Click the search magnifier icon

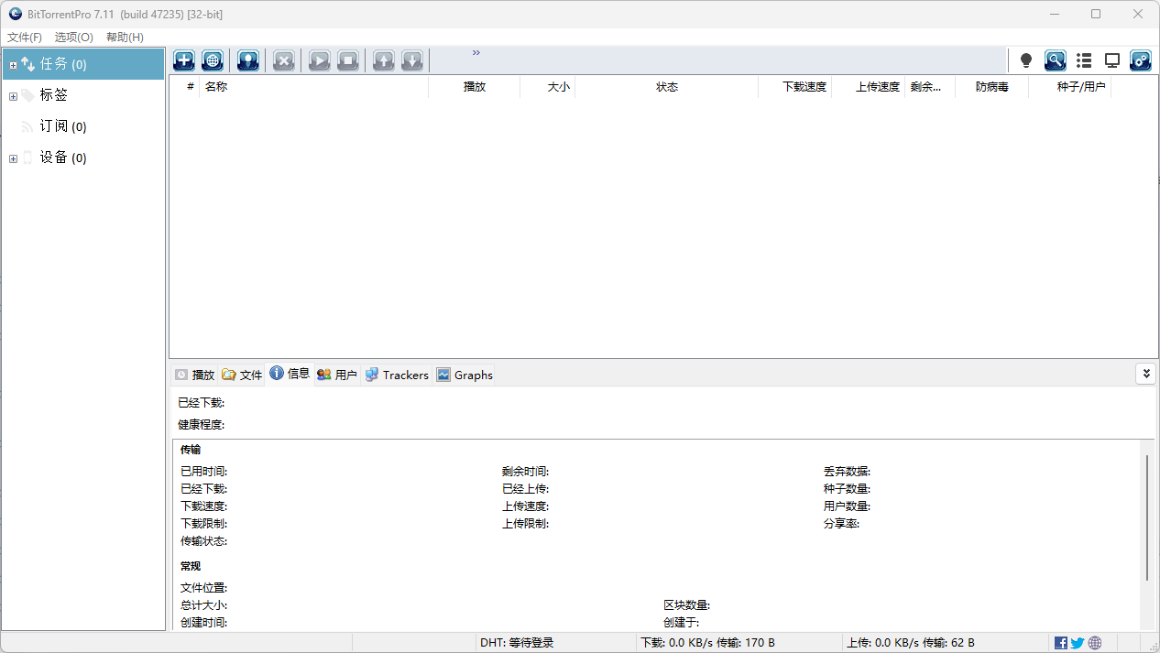point(1055,60)
